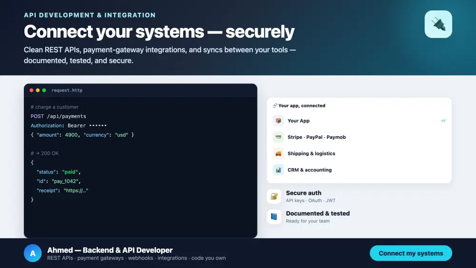Viewport: 476px width, 268px height.
Task: Click the lock icon beside Secure auth
Action: (x=274, y=197)
